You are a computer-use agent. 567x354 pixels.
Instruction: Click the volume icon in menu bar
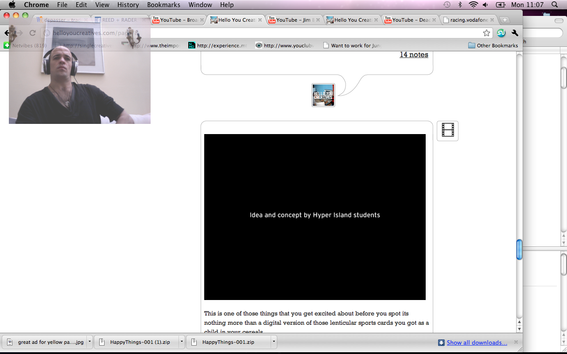coord(485,5)
